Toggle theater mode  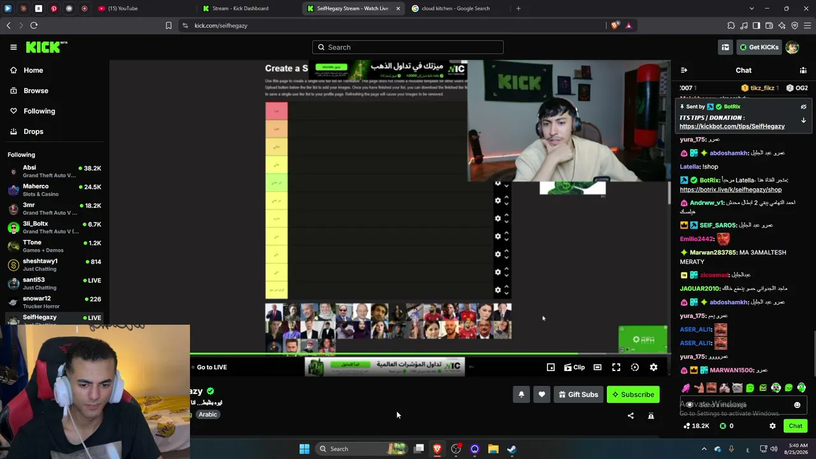[597, 367]
